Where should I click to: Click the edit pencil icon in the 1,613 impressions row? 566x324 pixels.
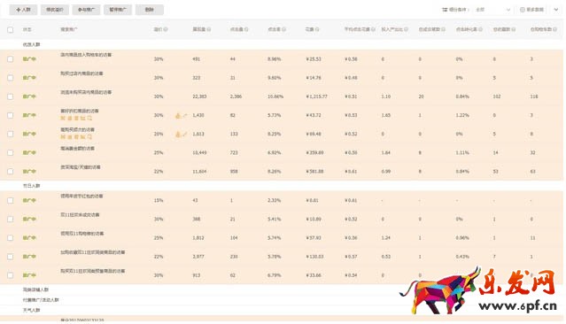coord(185,135)
